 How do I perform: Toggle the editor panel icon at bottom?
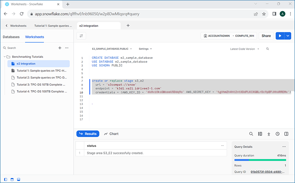tap(12, 179)
